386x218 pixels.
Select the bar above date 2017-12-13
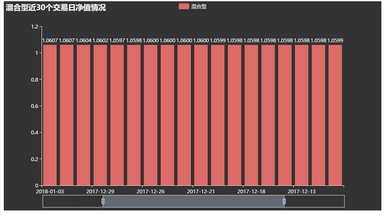coord(302,115)
